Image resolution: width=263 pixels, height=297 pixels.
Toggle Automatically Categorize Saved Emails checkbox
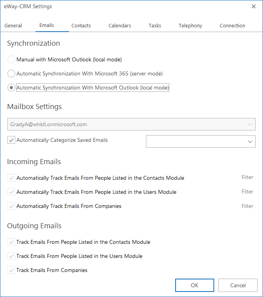click(x=11, y=140)
